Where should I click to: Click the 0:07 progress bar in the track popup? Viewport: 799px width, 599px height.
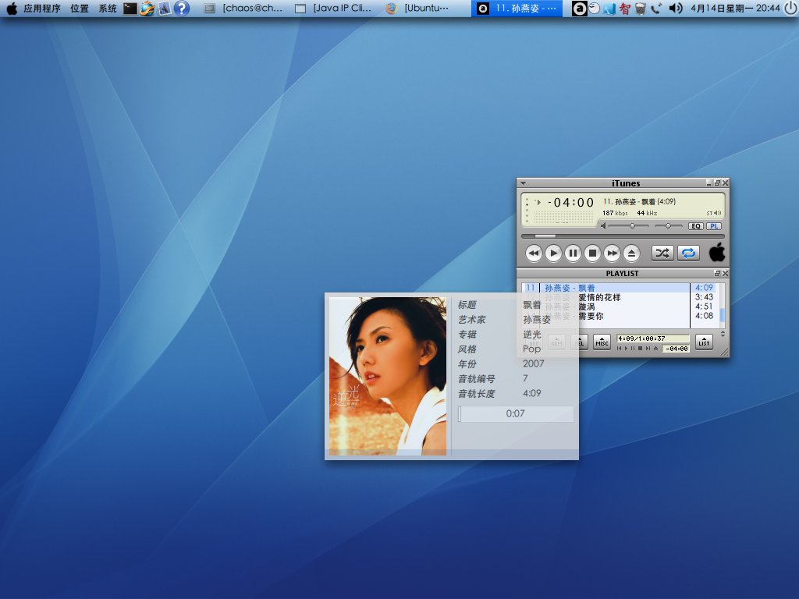[x=516, y=413]
